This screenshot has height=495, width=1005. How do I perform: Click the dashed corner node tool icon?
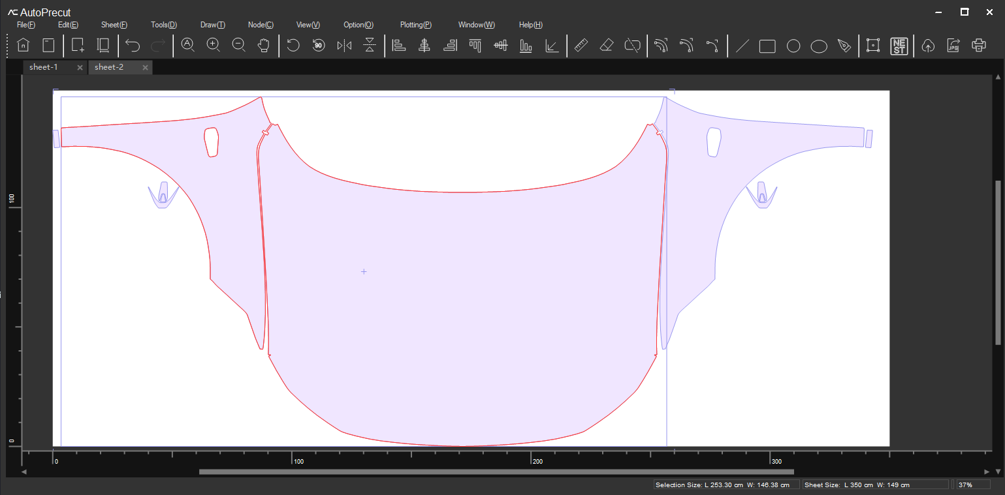[x=712, y=45]
